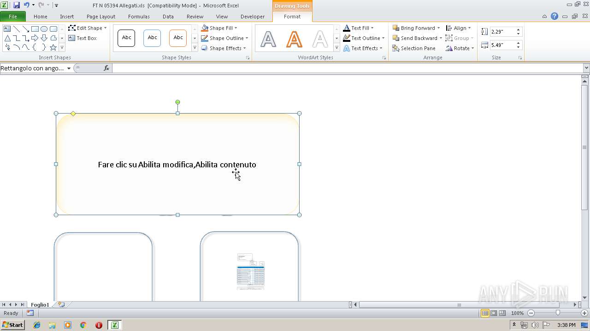Select the Rectangle shape
This screenshot has width=590, height=331.
pyautogui.click(x=35, y=29)
